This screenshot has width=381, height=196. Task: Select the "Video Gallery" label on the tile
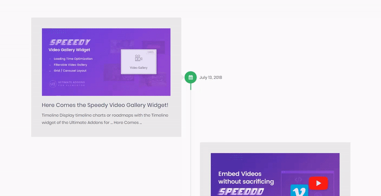point(138,68)
